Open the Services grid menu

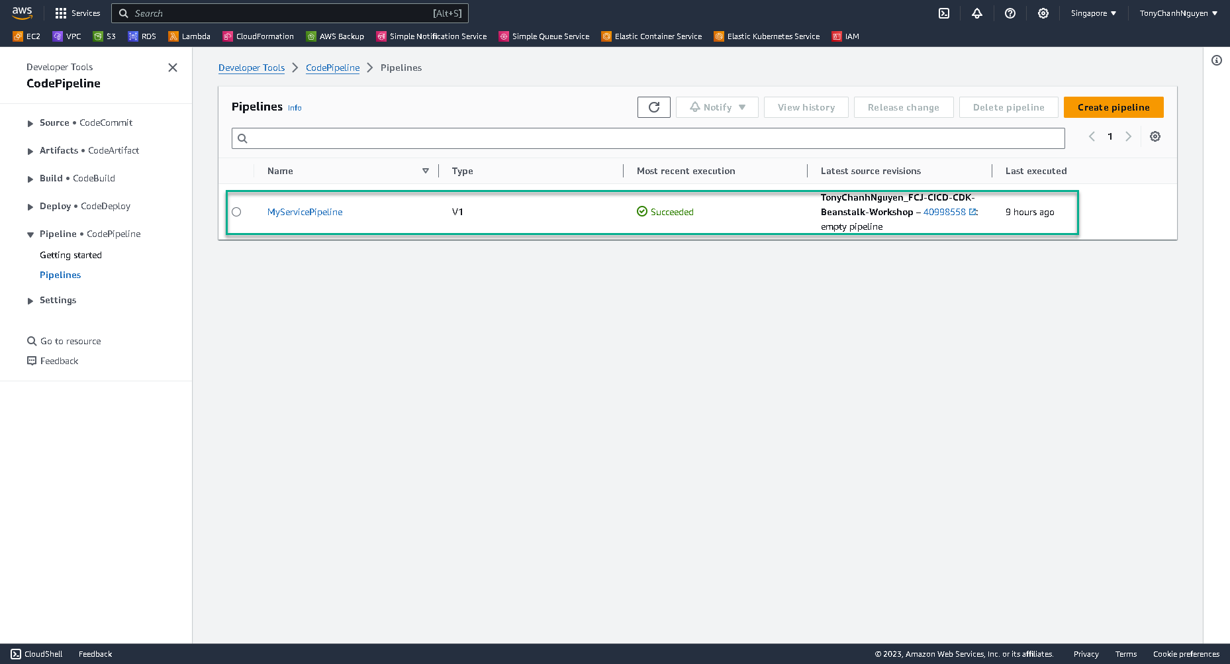coord(77,13)
